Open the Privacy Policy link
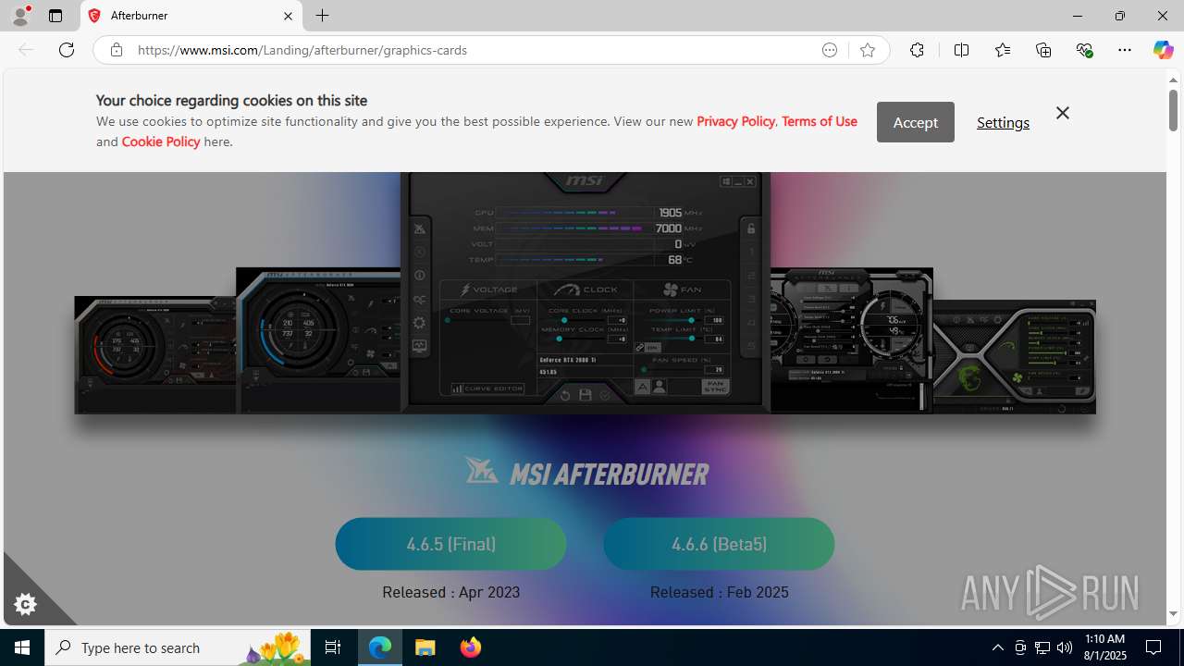The image size is (1184, 666). point(735,121)
